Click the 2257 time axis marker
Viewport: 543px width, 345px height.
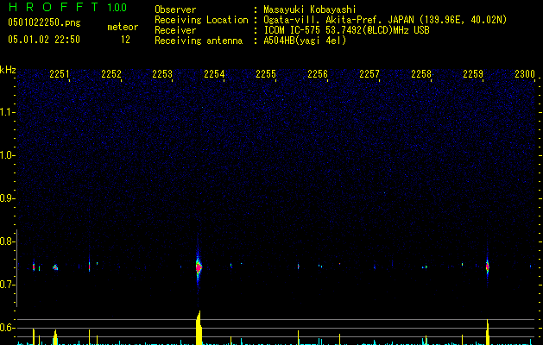pyautogui.click(x=369, y=74)
